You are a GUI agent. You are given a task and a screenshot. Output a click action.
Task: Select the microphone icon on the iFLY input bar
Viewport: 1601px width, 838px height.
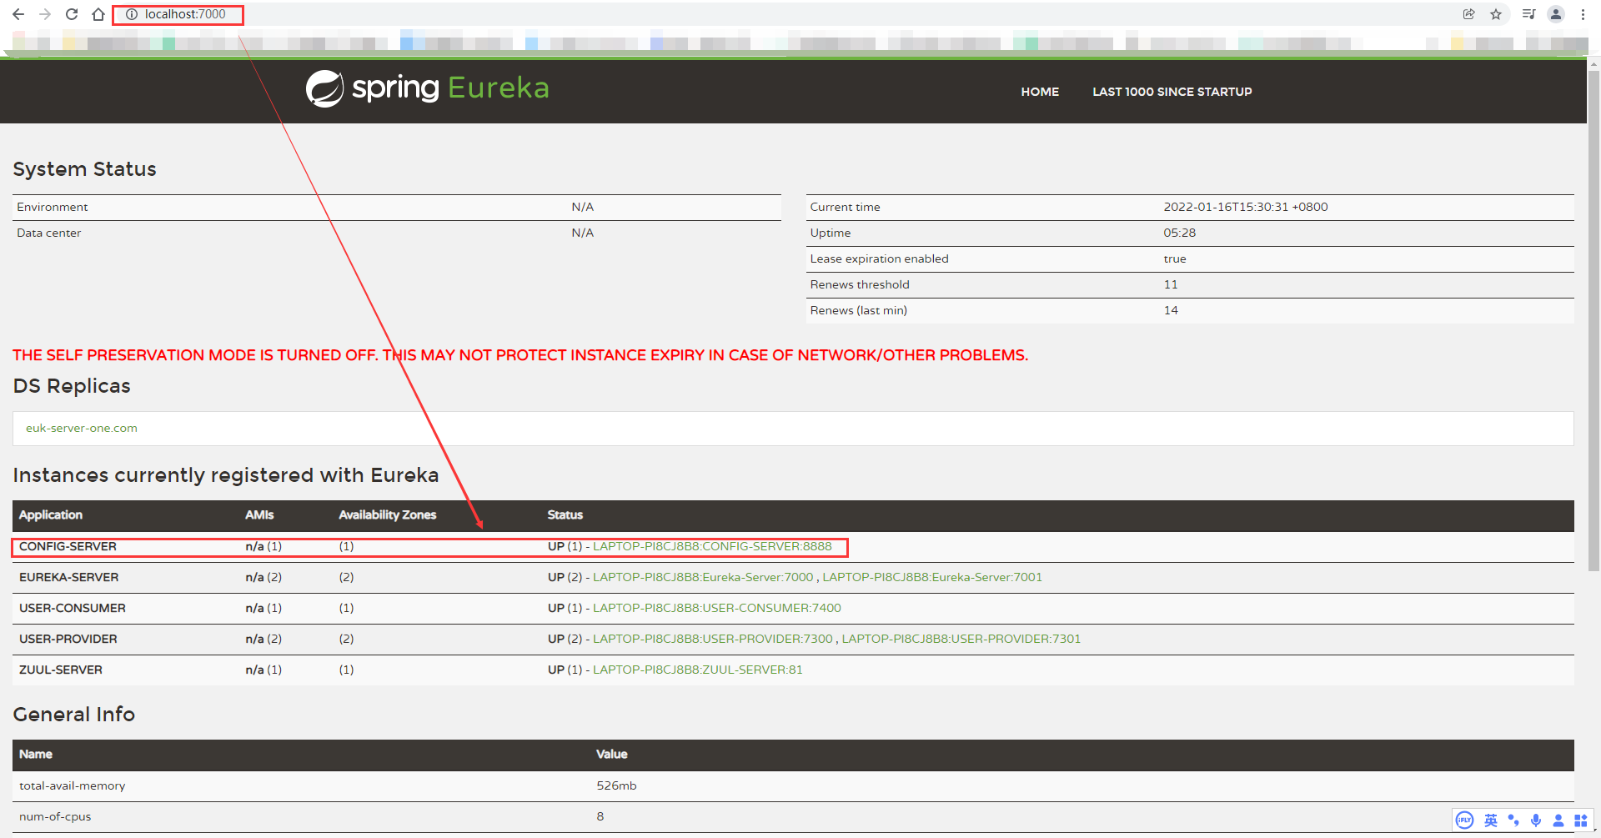1536,820
